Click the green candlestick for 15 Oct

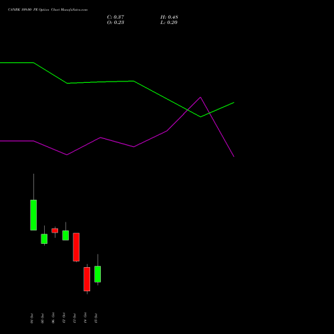(x=98, y=274)
